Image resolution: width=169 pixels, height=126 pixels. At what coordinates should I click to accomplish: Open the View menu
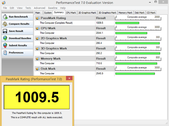point(20,8)
